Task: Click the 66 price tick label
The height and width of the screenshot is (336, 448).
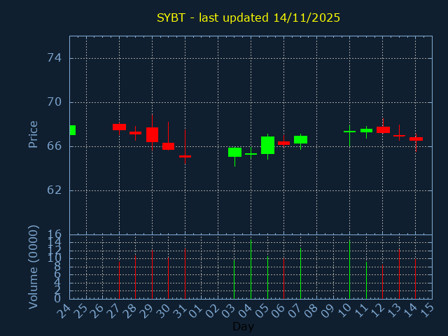Action: [x=55, y=146]
